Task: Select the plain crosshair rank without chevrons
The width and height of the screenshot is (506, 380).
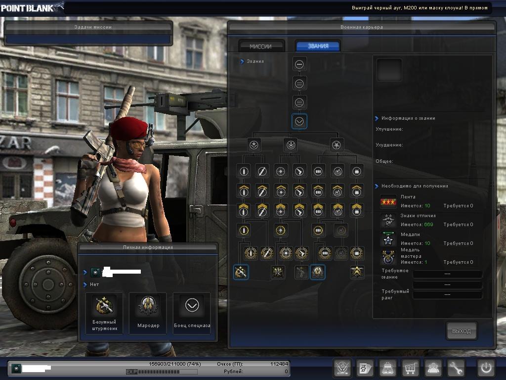Action: [281, 172]
